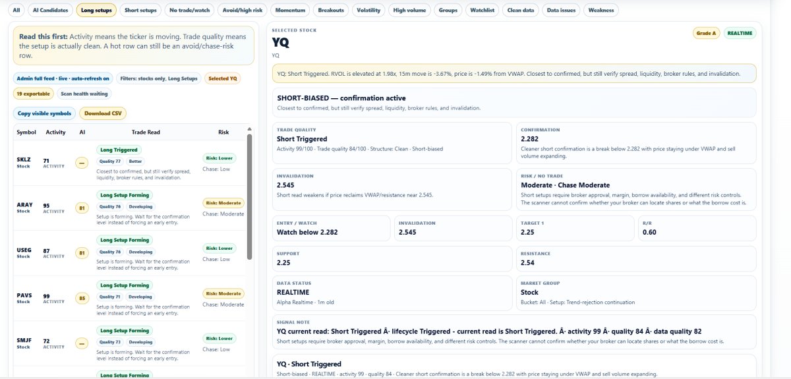The width and height of the screenshot is (791, 379).
Task: Click Copy visible symbols button
Action: pyautogui.click(x=44, y=113)
